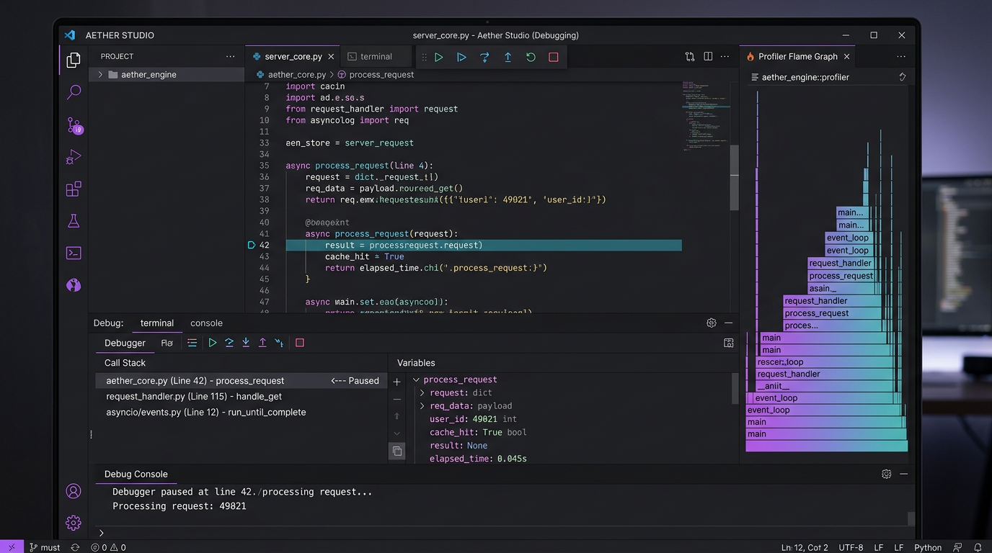Collapse the process_request variables scope
Viewport: 992px width, 553px height.
pos(416,379)
